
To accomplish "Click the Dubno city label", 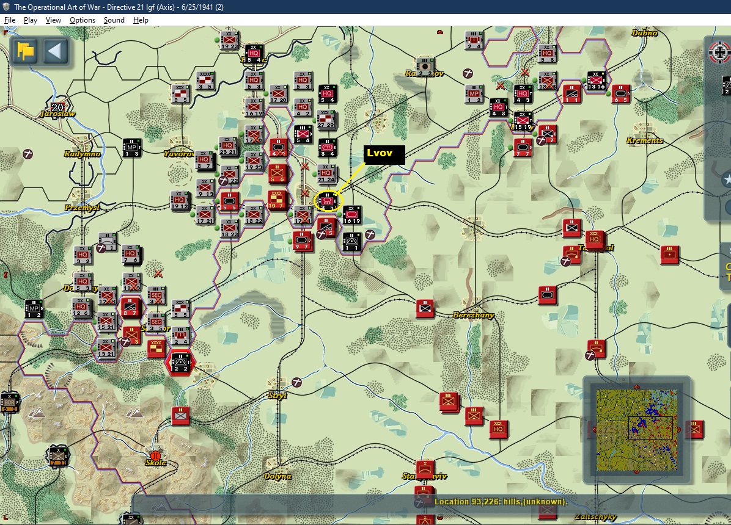I will click(x=644, y=32).
